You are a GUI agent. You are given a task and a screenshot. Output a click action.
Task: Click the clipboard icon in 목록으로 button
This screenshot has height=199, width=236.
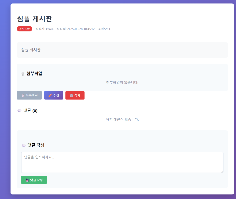[x=23, y=95]
